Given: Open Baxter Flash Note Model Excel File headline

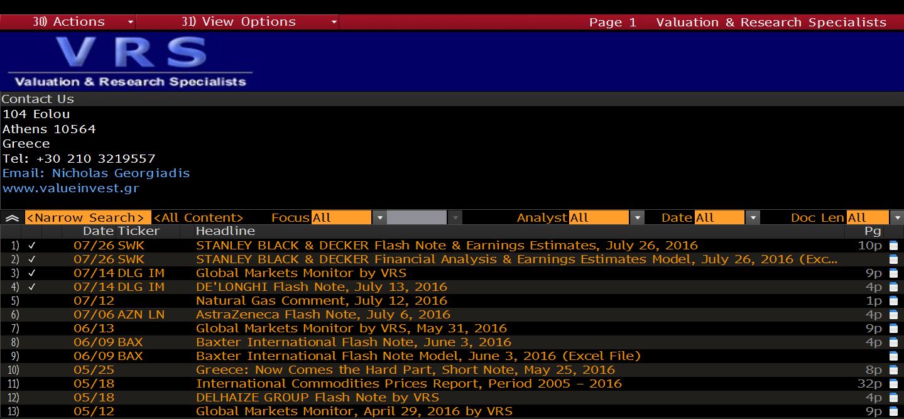Looking at the screenshot, I should click(x=418, y=356).
